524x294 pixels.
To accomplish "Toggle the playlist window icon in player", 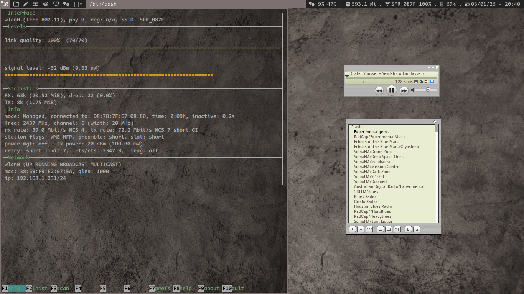I will [432, 82].
